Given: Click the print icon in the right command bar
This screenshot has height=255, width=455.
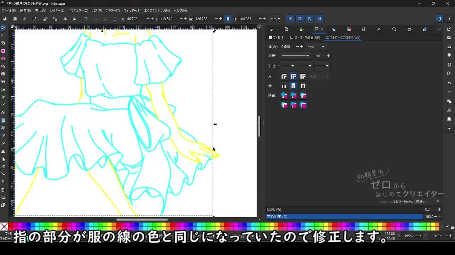Looking at the screenshot, I should [x=449, y=55].
